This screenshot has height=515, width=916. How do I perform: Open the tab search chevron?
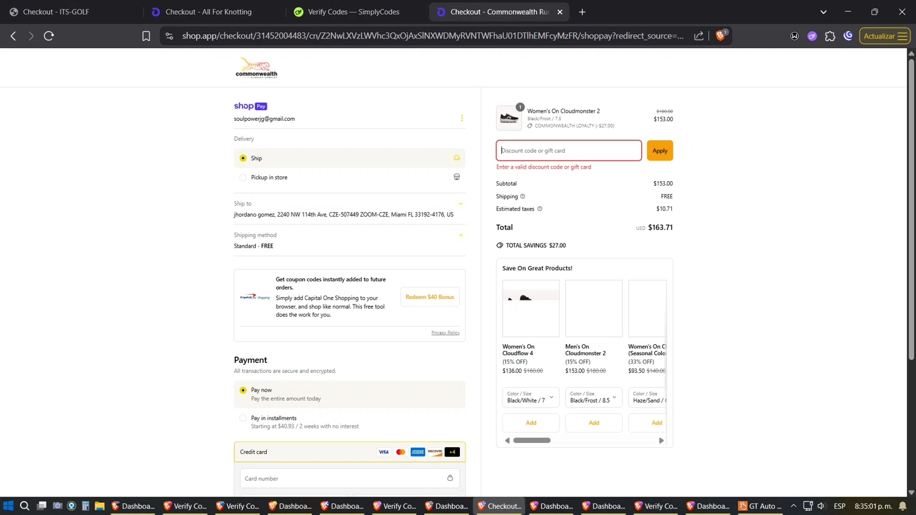tap(823, 12)
